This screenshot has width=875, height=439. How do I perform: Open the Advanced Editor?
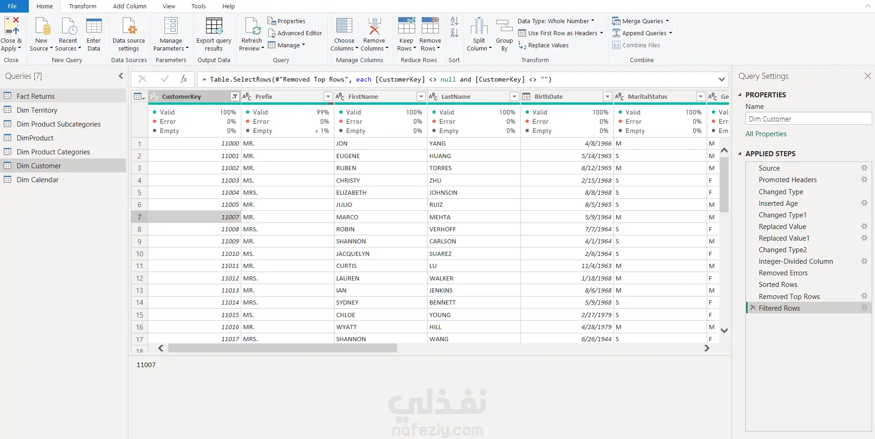click(x=295, y=33)
